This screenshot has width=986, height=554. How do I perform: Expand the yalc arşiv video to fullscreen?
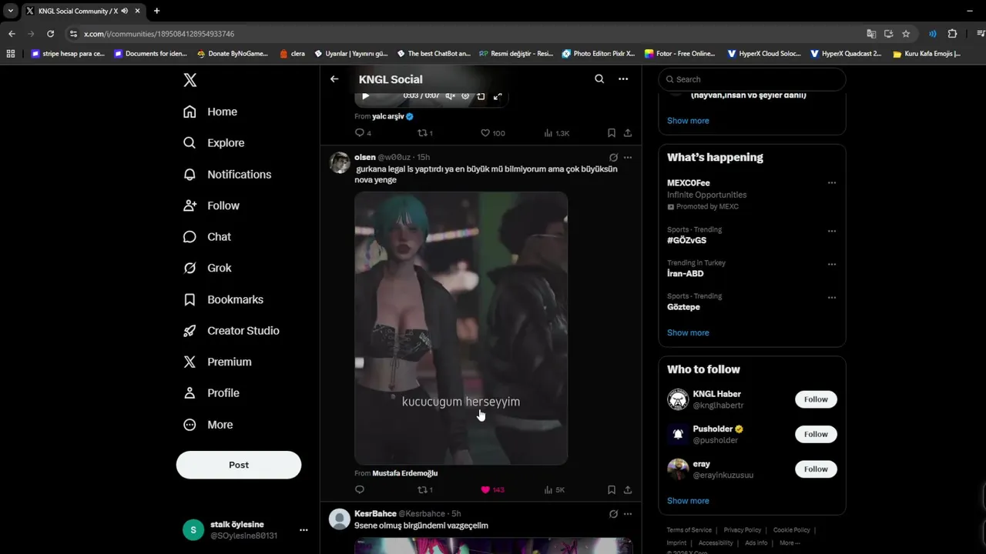pyautogui.click(x=498, y=96)
